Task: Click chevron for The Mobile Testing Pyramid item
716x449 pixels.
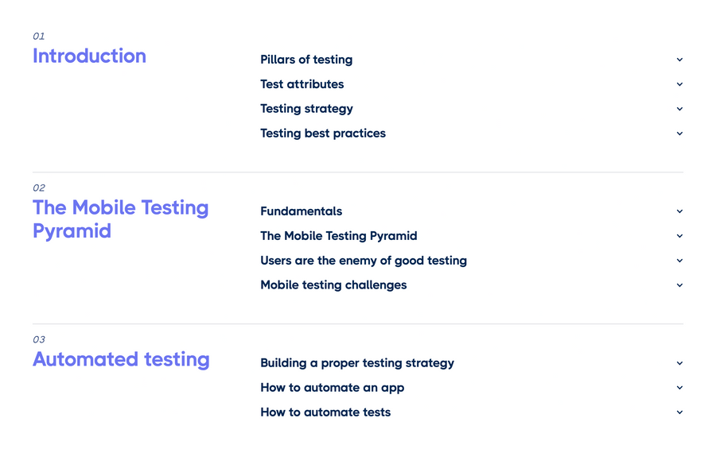Action: tap(679, 236)
